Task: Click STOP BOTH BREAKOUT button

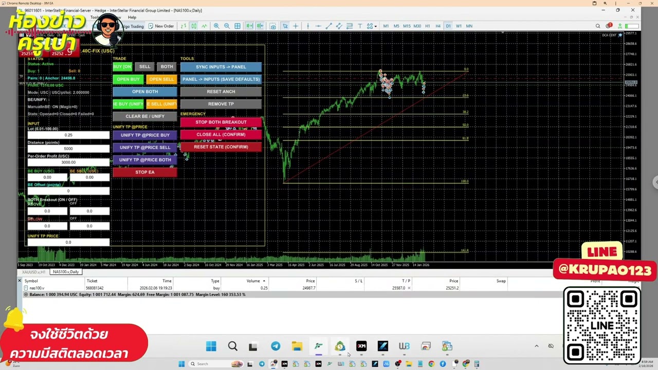Action: tap(221, 122)
